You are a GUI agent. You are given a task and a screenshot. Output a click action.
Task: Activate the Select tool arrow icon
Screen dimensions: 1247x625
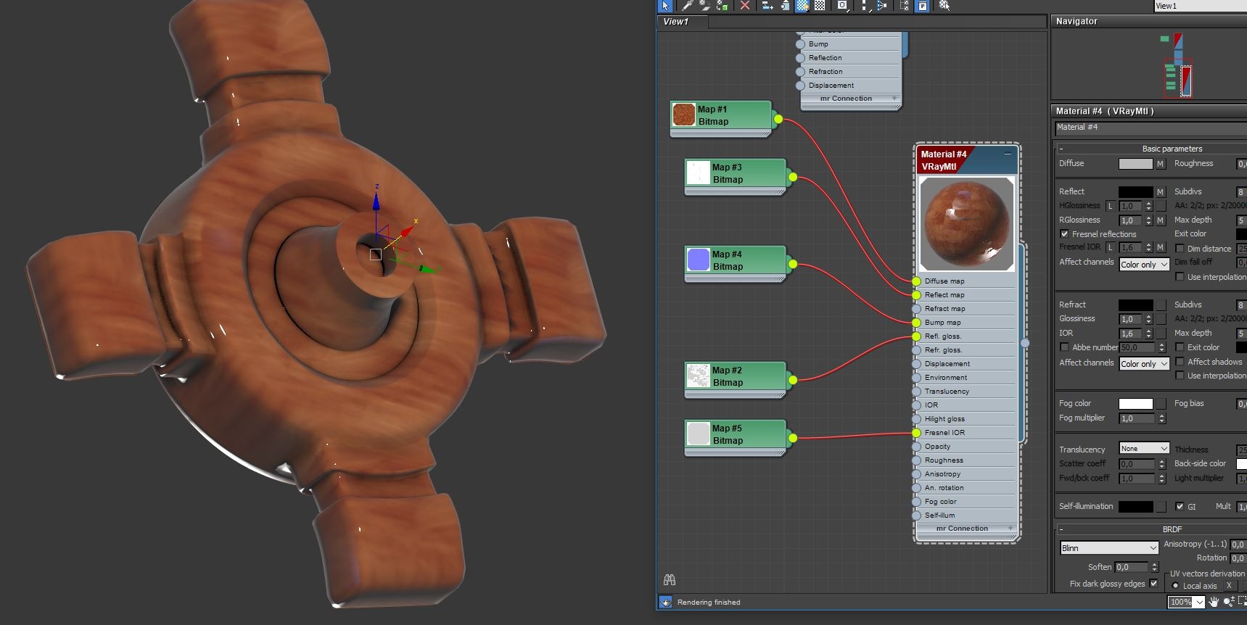(x=665, y=6)
